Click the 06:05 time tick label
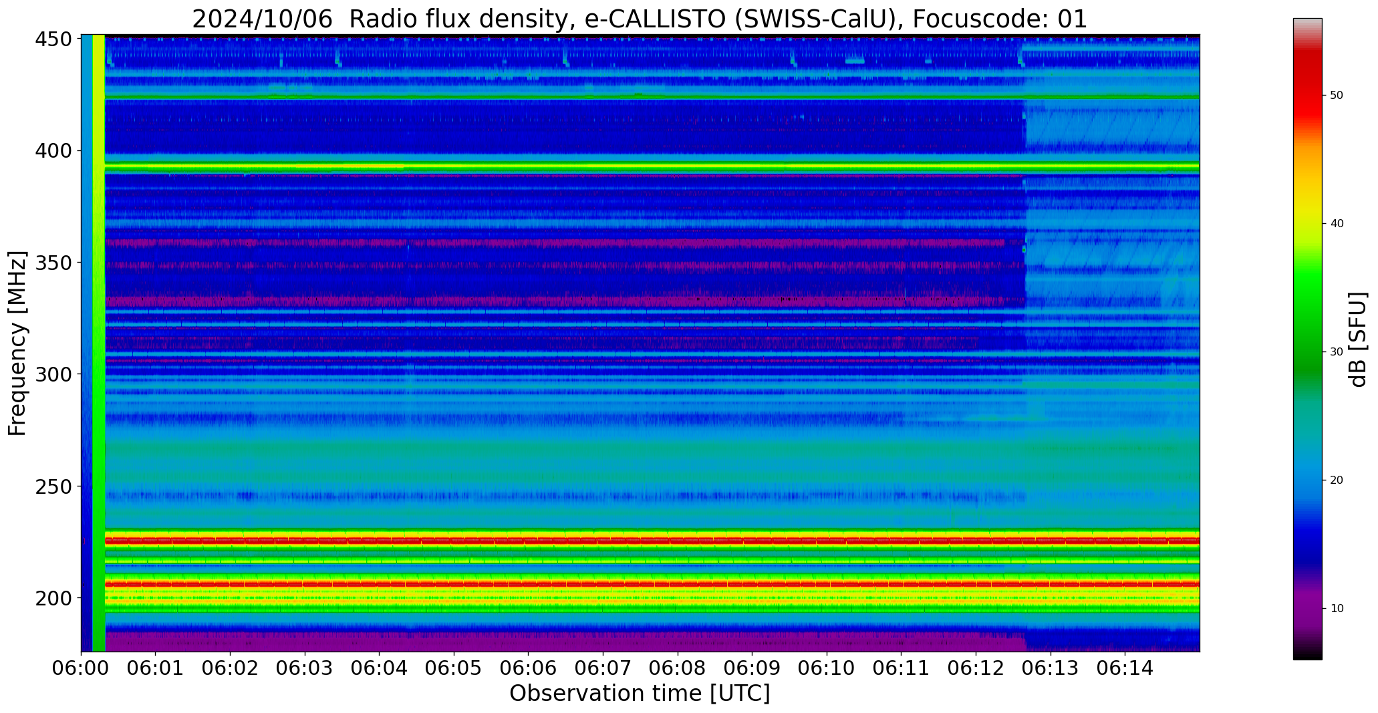The height and width of the screenshot is (713, 1378). (x=454, y=668)
